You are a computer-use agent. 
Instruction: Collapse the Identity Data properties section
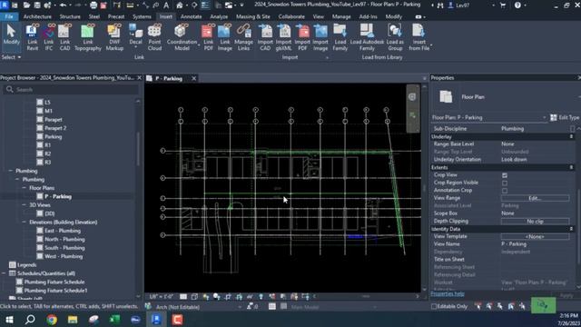click(571, 229)
